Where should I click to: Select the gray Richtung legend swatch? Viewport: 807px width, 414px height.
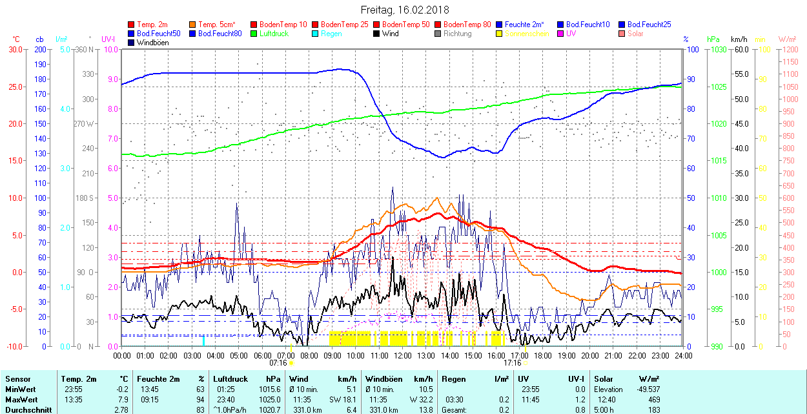click(x=438, y=34)
